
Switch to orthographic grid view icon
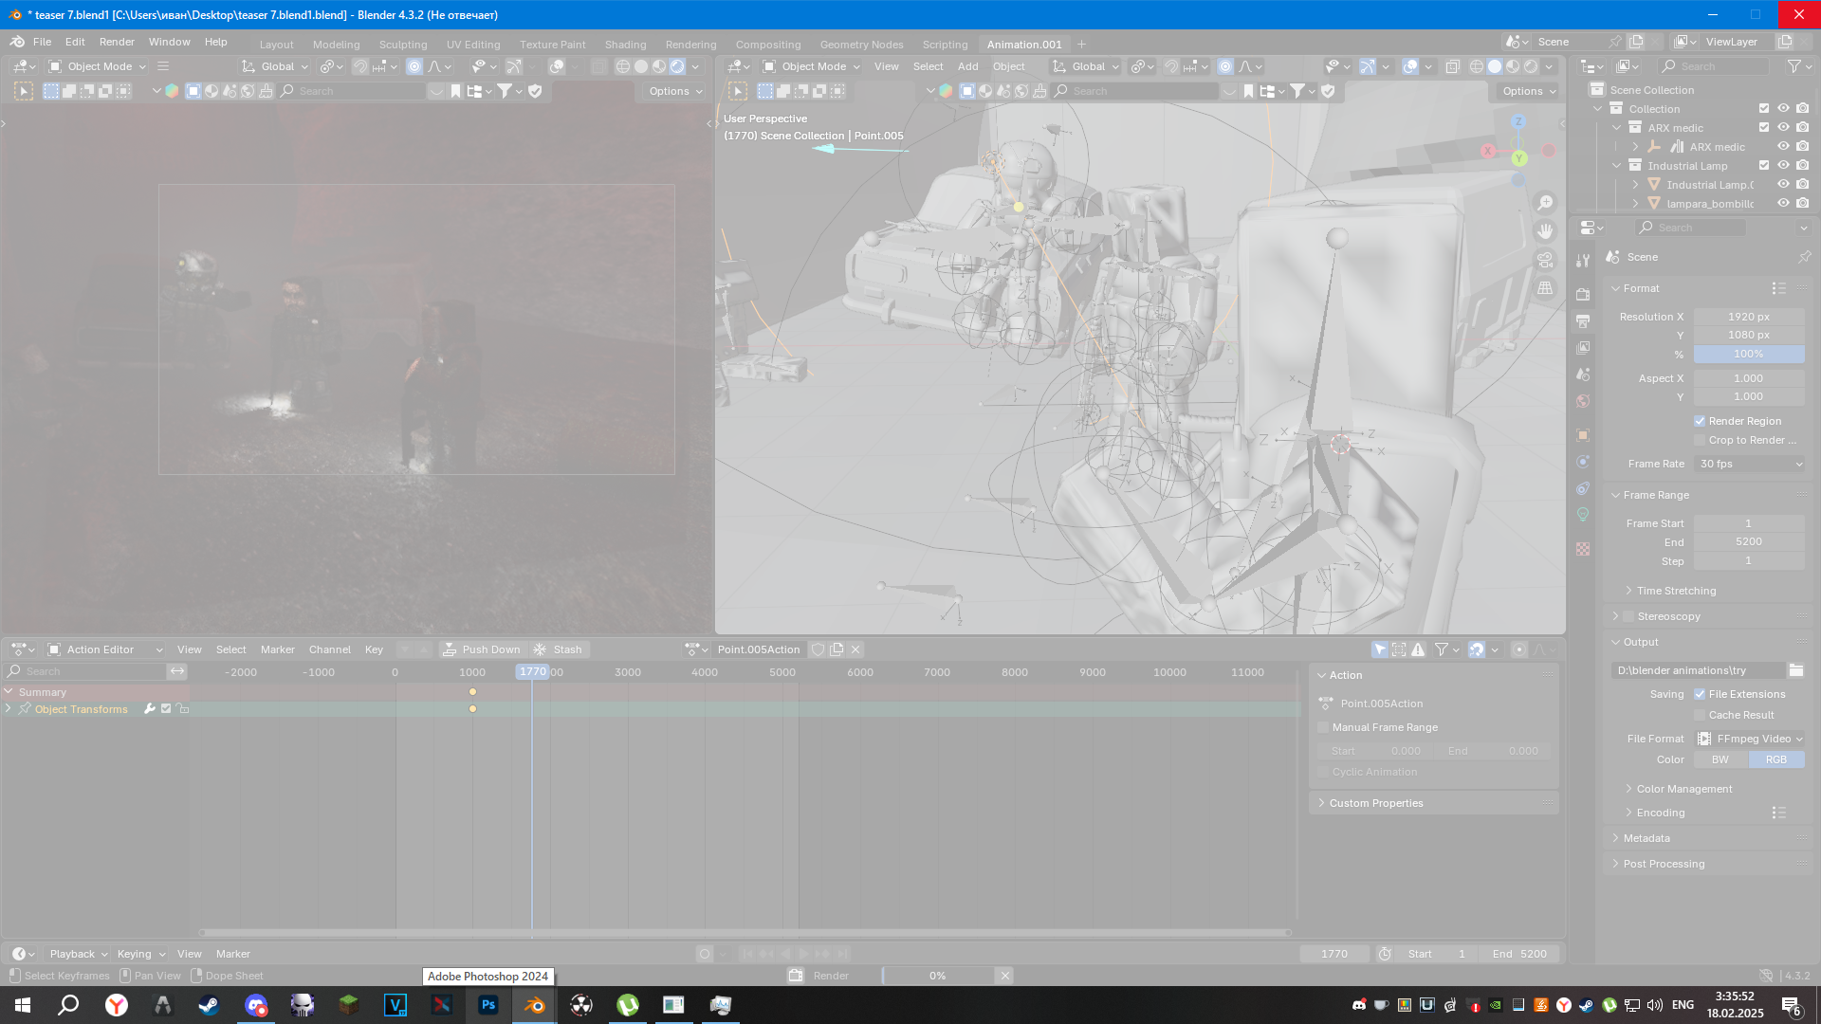point(1545,288)
